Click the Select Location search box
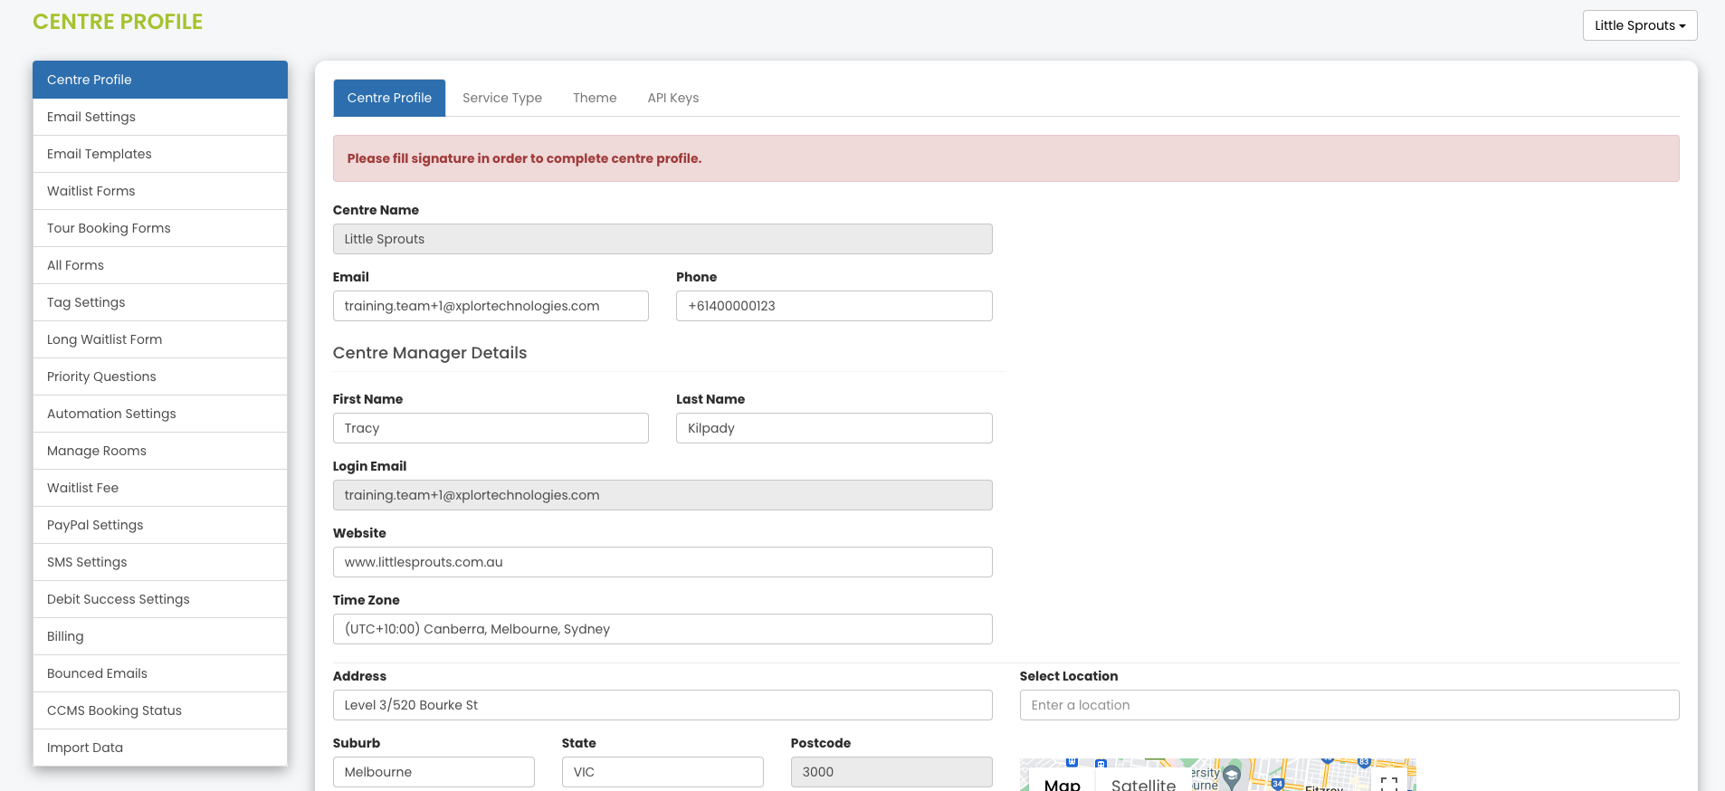 tap(1349, 705)
